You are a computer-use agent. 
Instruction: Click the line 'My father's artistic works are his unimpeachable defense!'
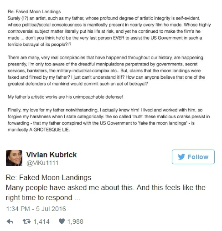point(65,97)
